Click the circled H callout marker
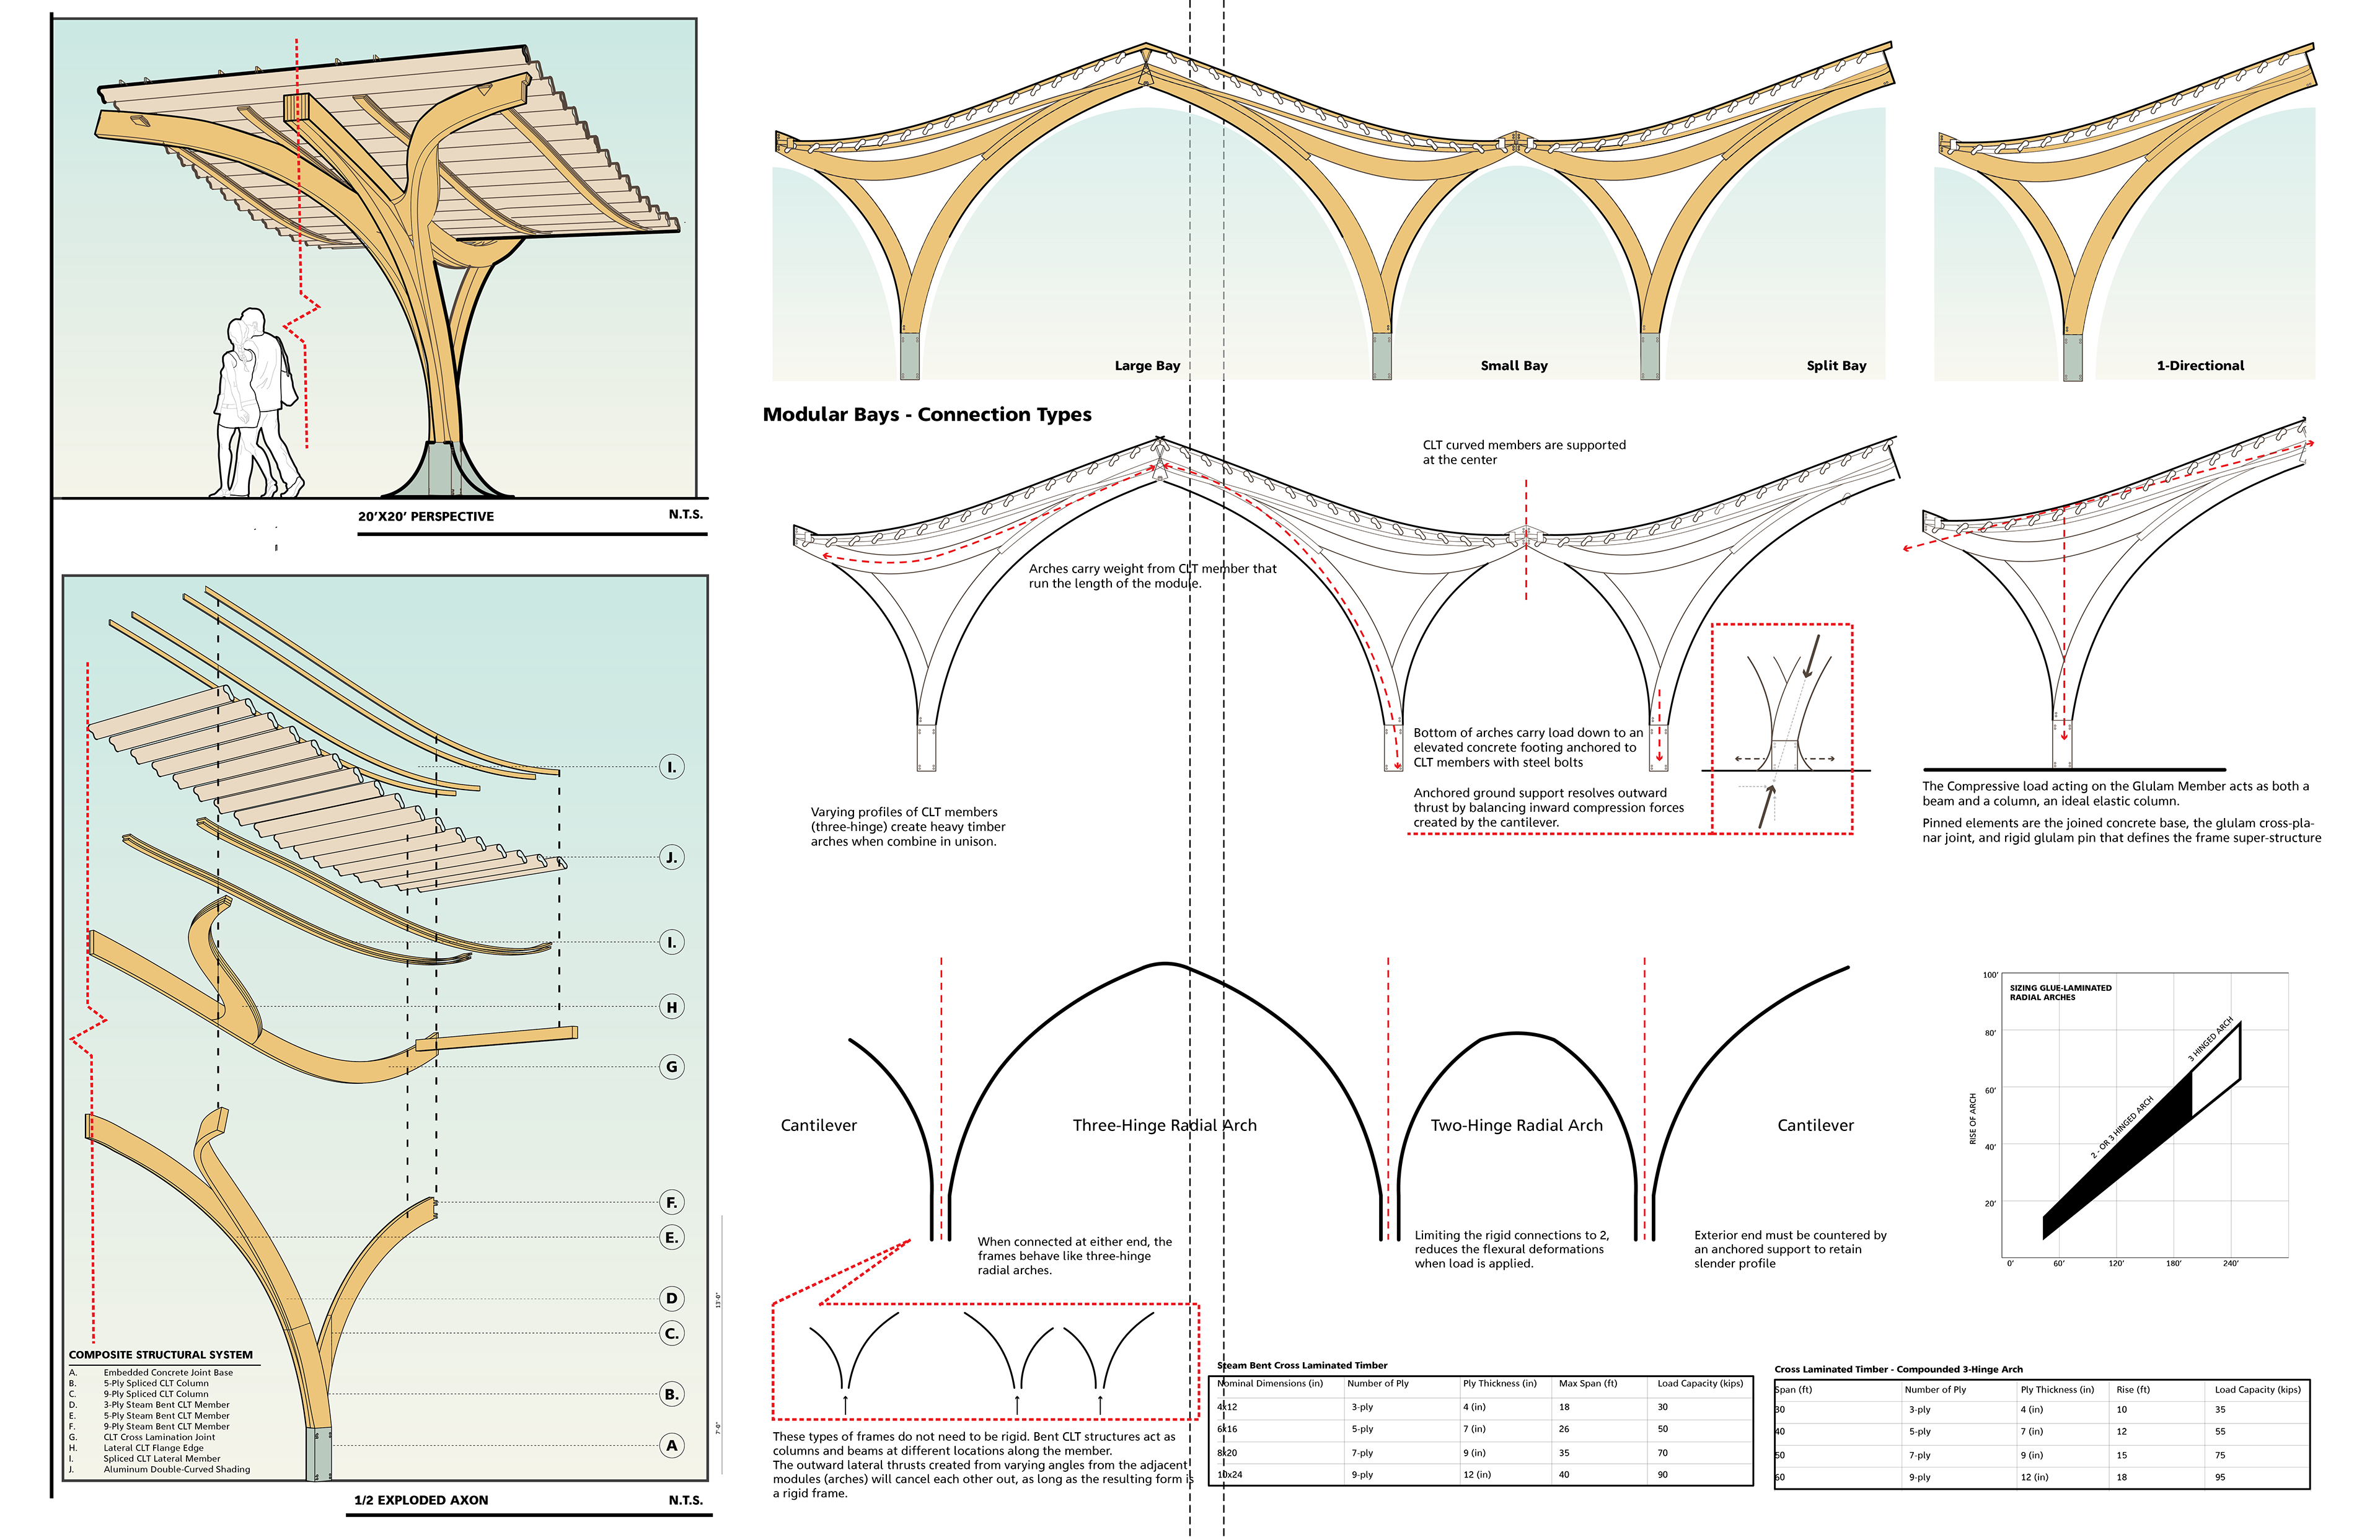The image size is (2380, 1540). pyautogui.click(x=672, y=1007)
